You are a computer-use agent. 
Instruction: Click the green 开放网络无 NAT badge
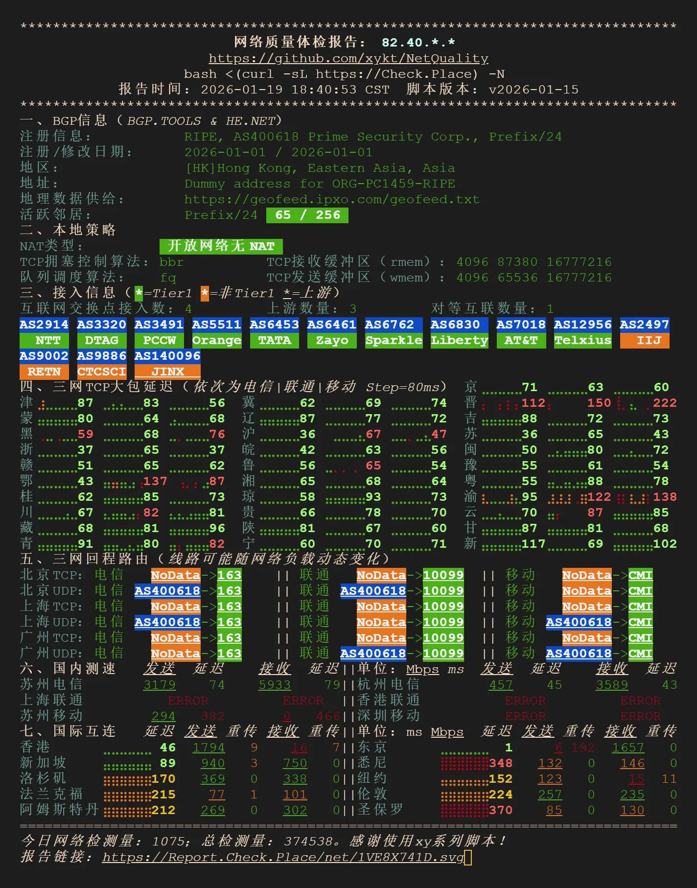(221, 246)
